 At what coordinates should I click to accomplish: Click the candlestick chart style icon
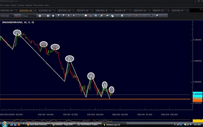tap(40, 16)
